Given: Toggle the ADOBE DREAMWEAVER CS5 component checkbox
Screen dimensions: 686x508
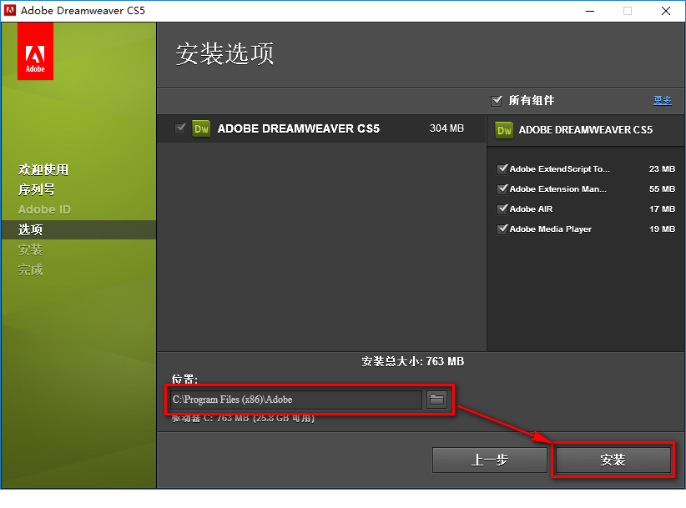Looking at the screenshot, I should point(179,129).
